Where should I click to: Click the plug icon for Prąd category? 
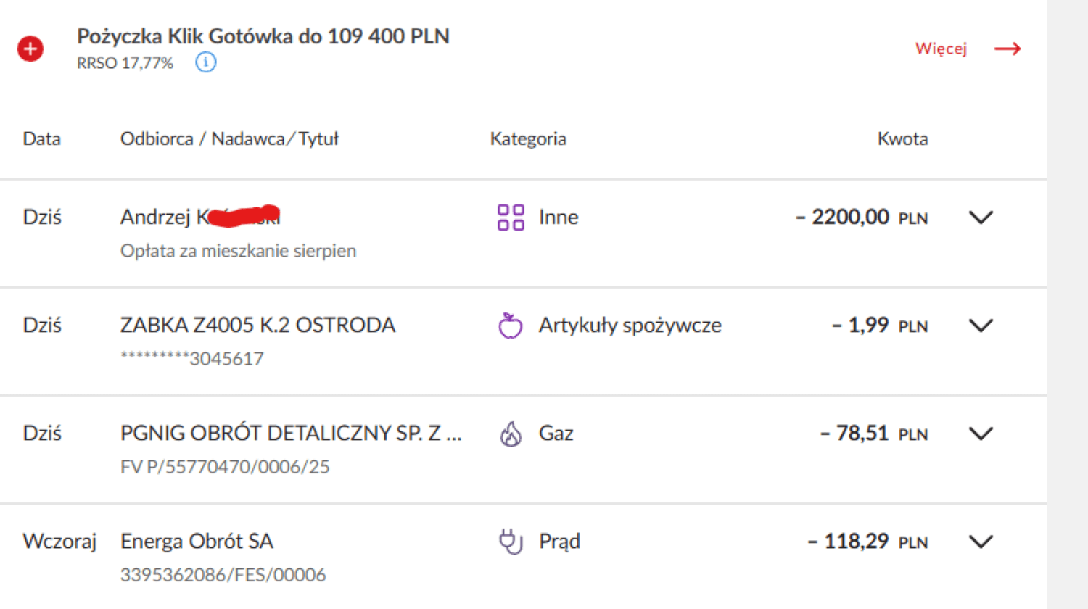pyautogui.click(x=511, y=542)
